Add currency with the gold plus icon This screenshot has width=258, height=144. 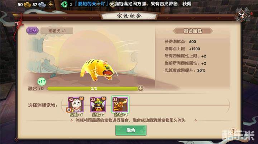pyautogui.click(x=51, y=4)
